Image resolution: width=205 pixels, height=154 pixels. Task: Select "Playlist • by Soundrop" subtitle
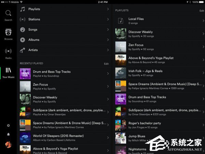coord(46,76)
